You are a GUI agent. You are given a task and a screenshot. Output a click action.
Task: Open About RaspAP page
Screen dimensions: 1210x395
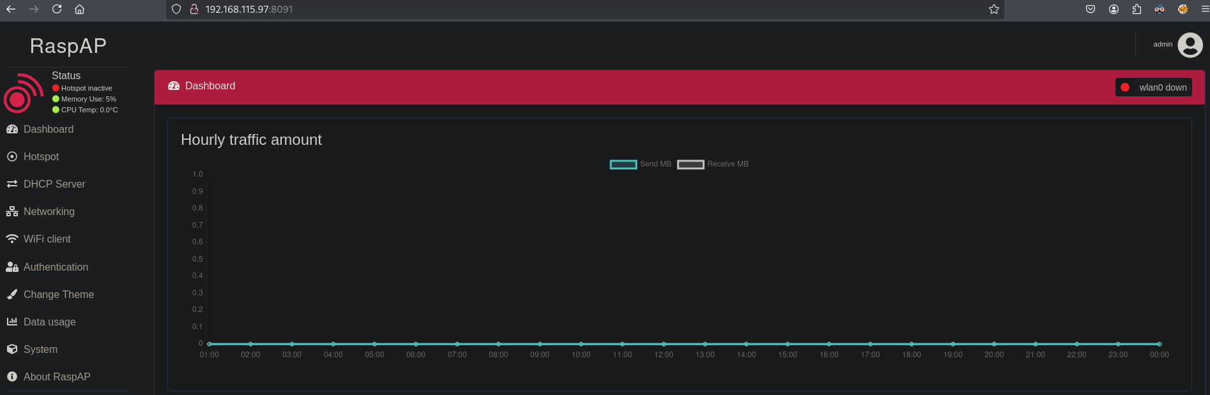click(57, 376)
